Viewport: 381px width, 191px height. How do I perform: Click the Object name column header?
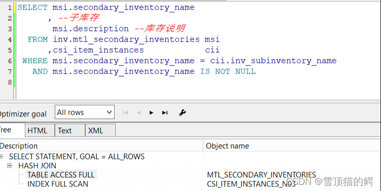pyautogui.click(x=292, y=146)
